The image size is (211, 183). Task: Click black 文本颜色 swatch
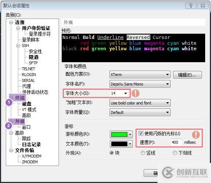pyautogui.click(x=119, y=144)
